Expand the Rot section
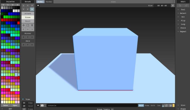Image resolution: width=190 pixels, height=110 pixels. 183,17
